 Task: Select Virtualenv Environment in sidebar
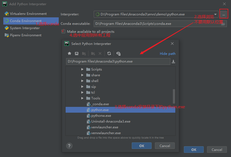click(x=31, y=14)
